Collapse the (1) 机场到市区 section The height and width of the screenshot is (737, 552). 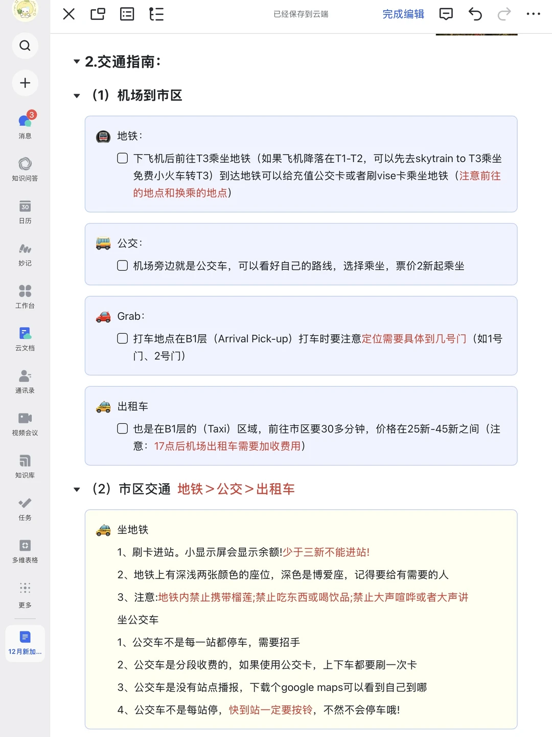pos(76,96)
